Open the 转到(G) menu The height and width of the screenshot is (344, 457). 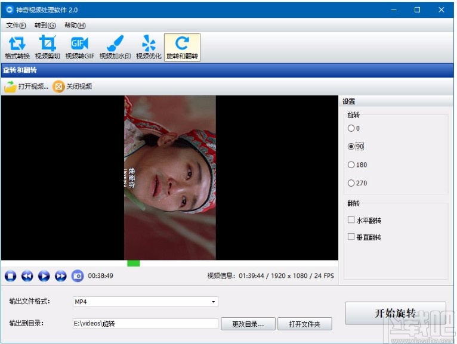click(x=45, y=26)
